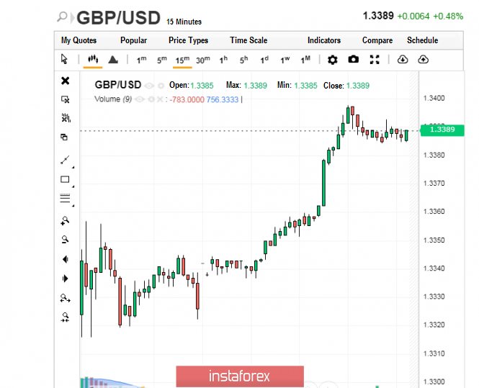Move chart right with arrow tool
Screen dimensions: 479x388
65,279
